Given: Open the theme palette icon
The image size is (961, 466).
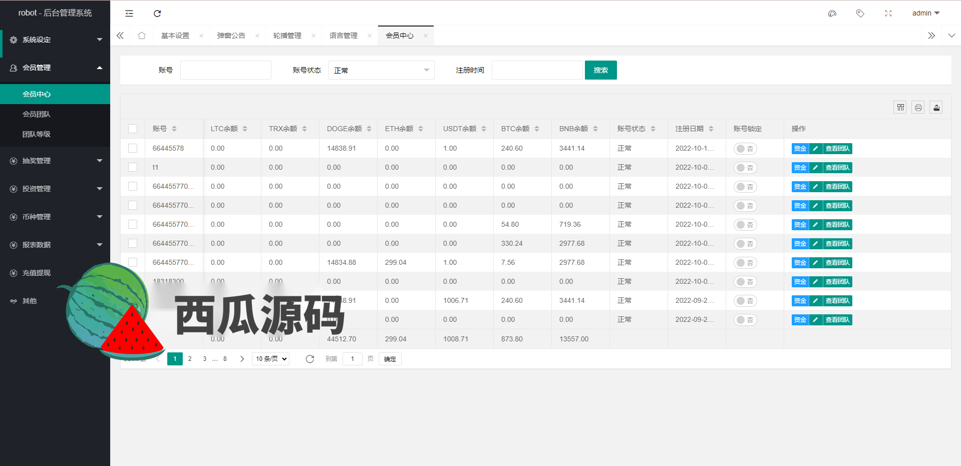Looking at the screenshot, I should pyautogui.click(x=832, y=14).
